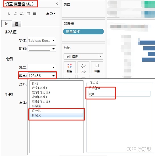Select 科学型 format option
Screen dimensions: 155x156
pyautogui.click(x=56, y=106)
